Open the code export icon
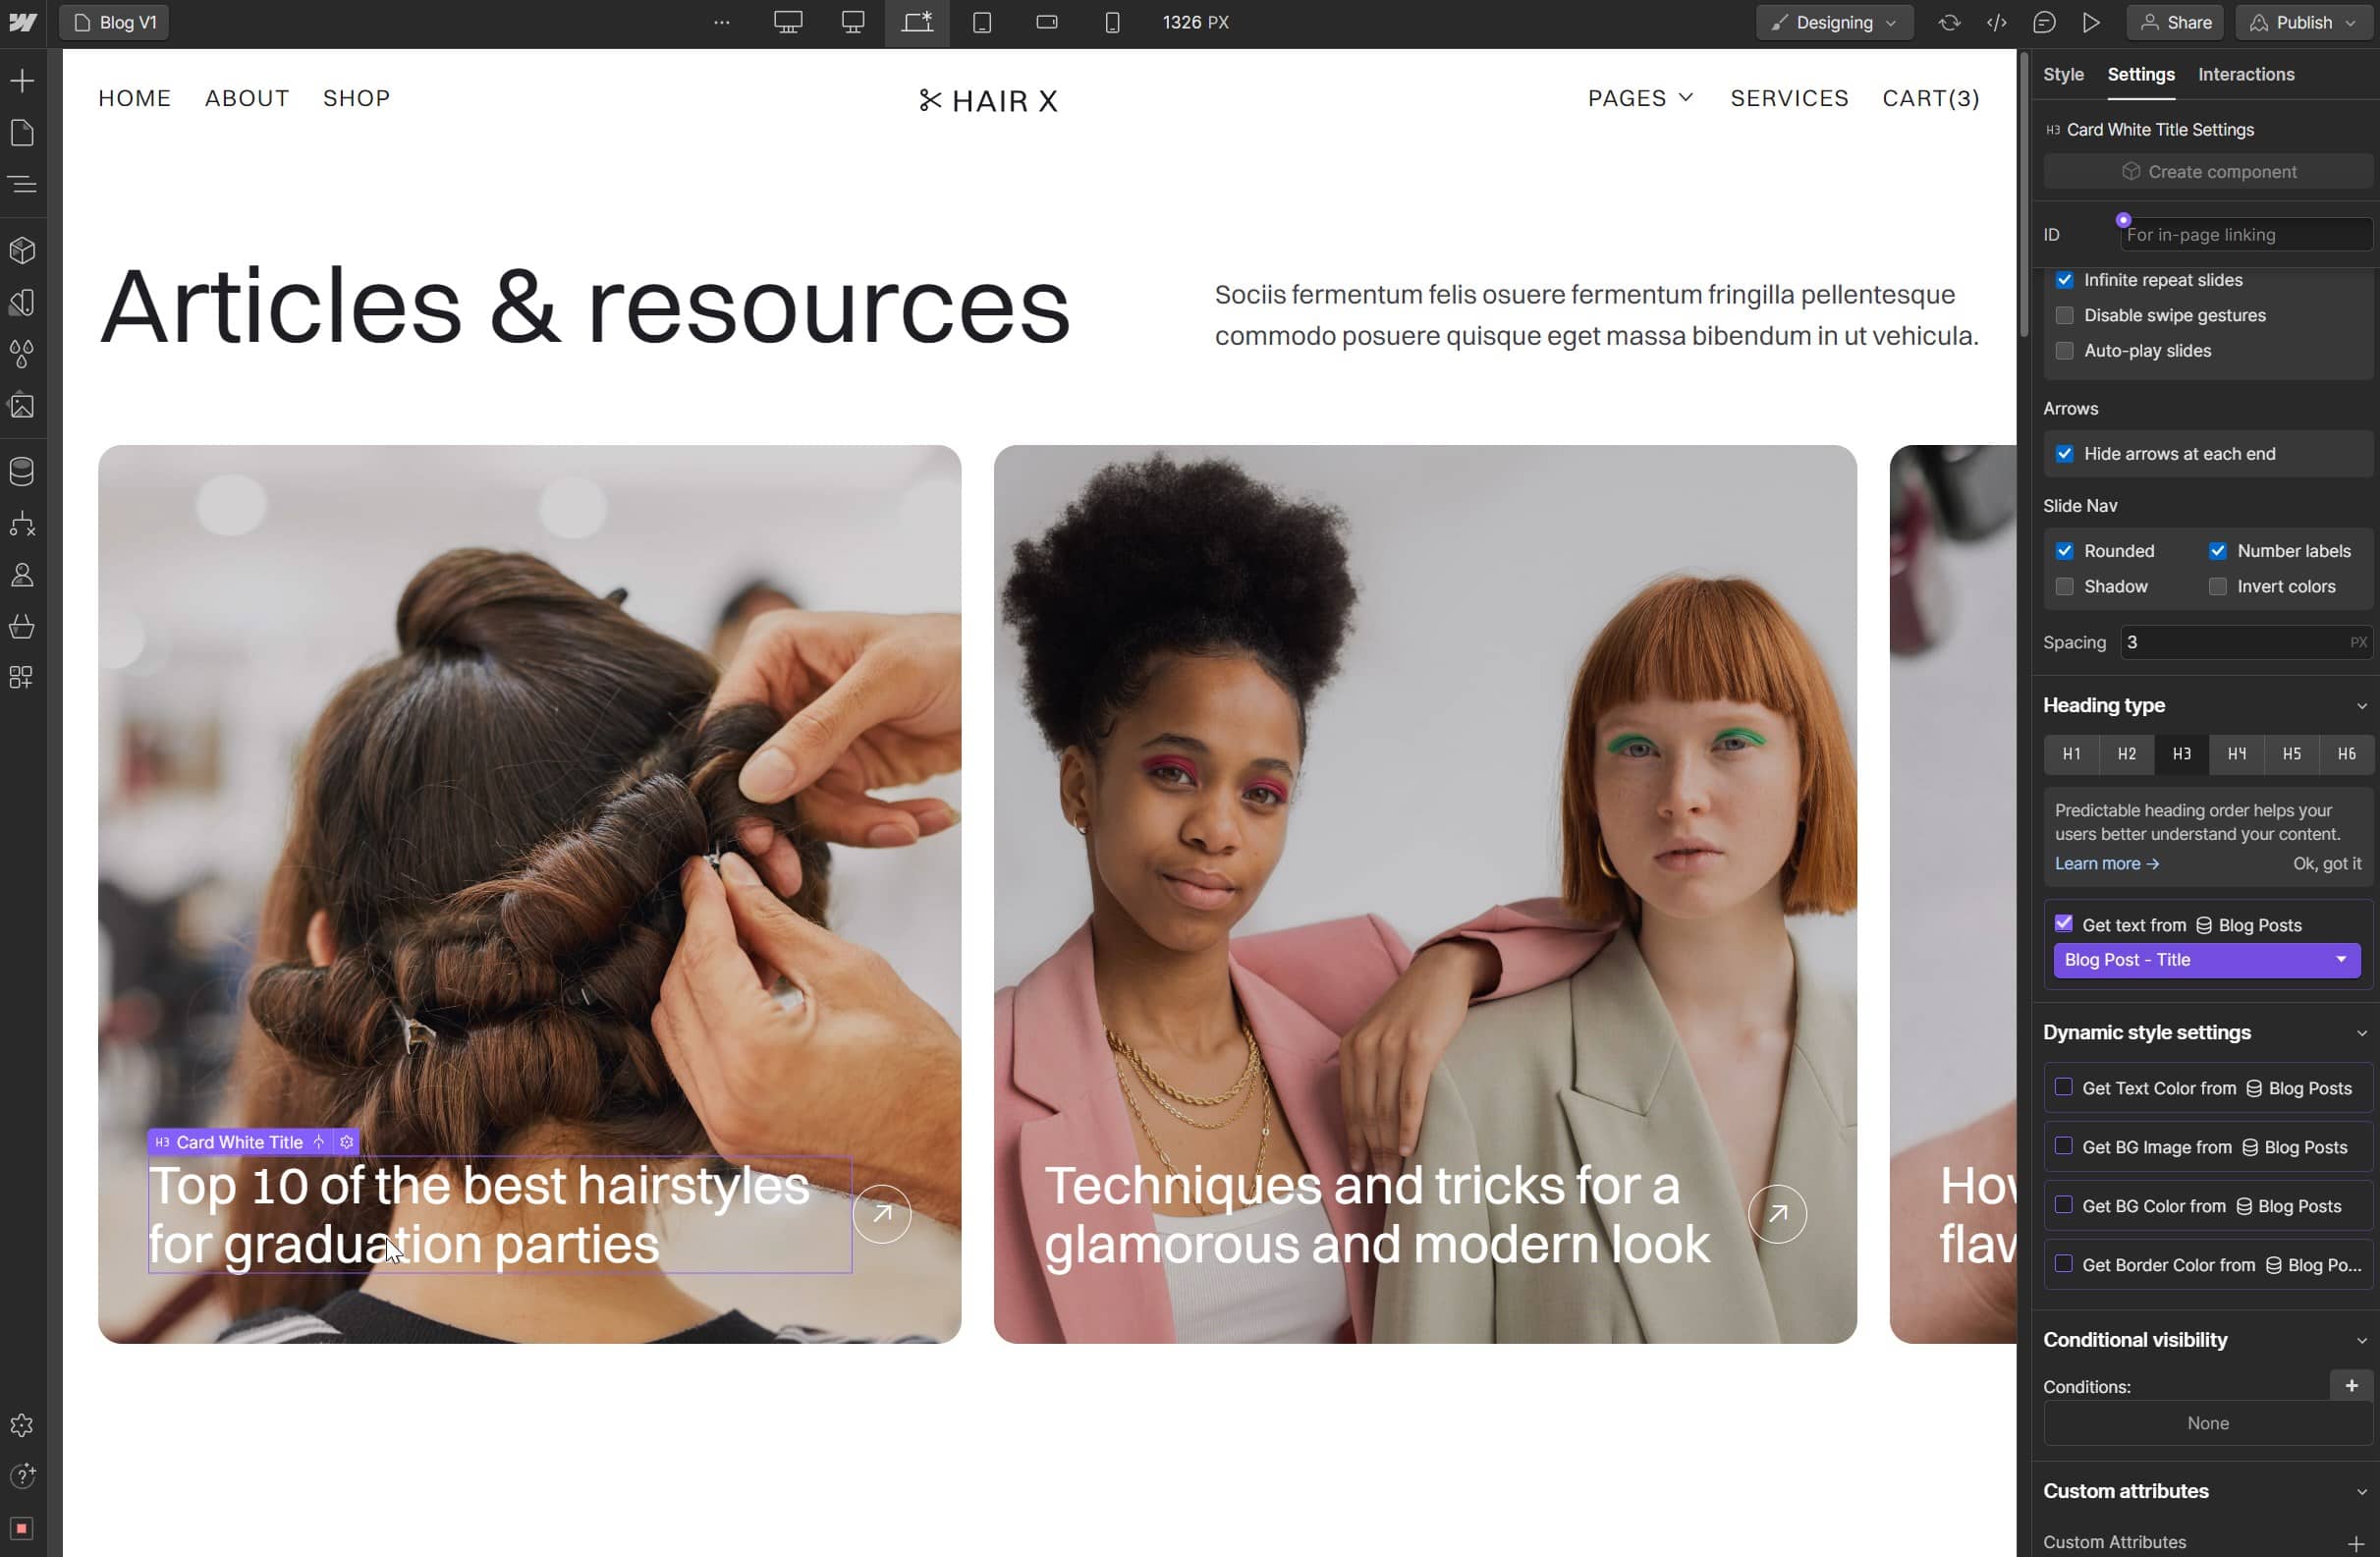Viewport: 2380px width, 1557px height. [1997, 22]
